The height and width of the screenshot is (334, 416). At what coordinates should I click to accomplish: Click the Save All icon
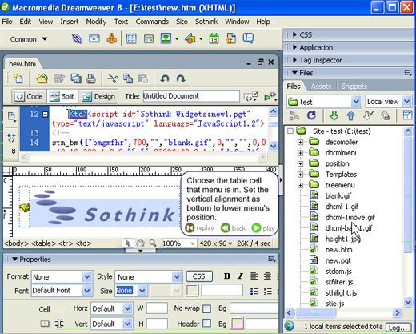(76, 78)
